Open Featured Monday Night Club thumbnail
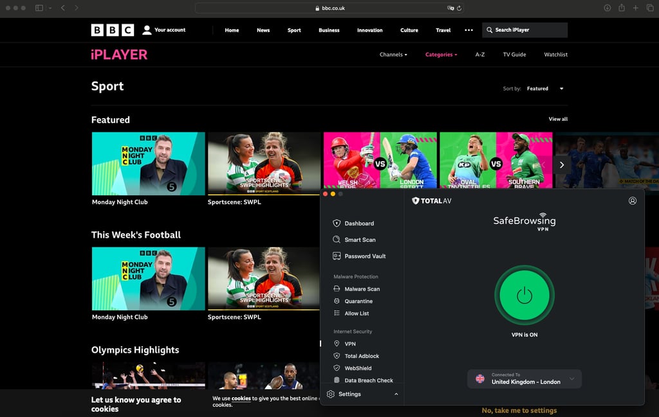 pos(149,164)
